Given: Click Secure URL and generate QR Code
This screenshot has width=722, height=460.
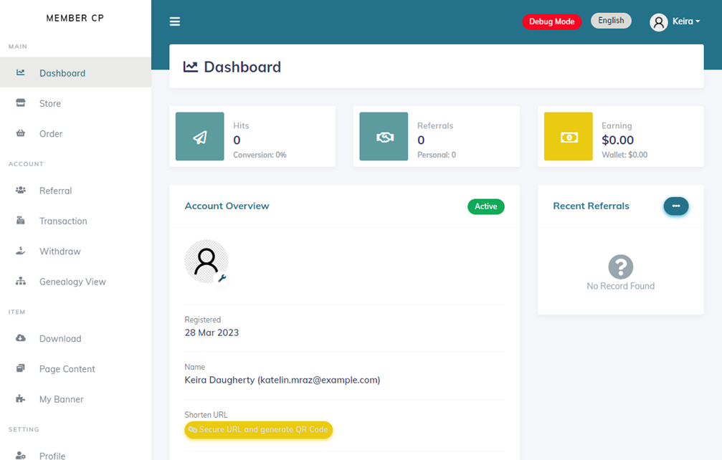Looking at the screenshot, I should click(x=258, y=430).
